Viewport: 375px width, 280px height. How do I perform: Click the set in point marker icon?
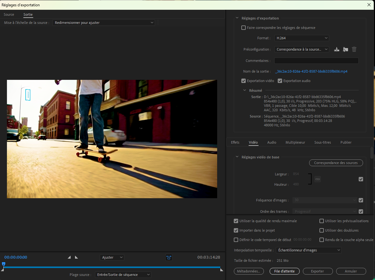point(69,257)
